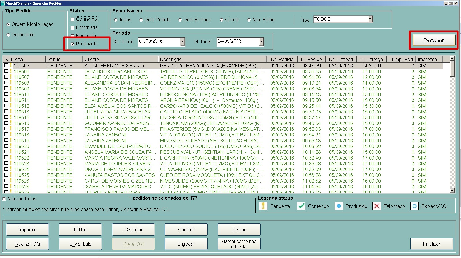Enable the Conferido status checkbox

pos(73,20)
